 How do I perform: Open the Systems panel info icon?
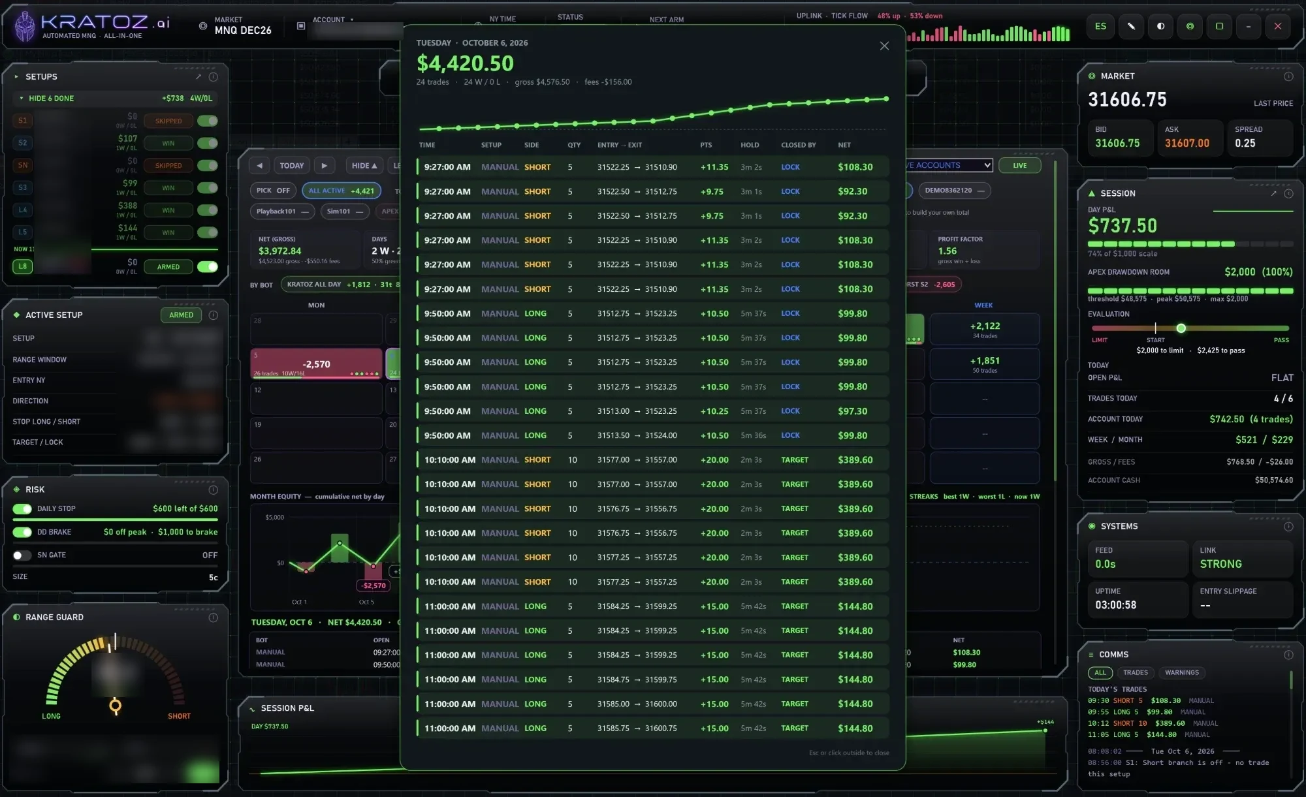coord(1288,526)
